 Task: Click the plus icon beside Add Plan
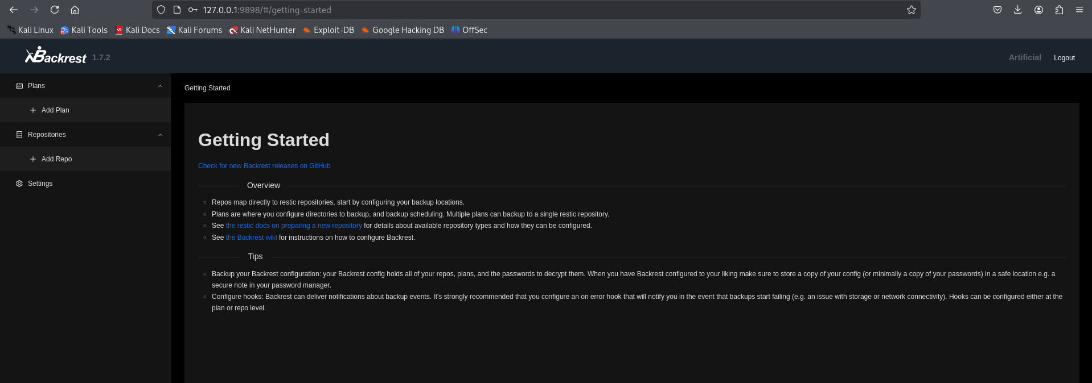pyautogui.click(x=33, y=110)
